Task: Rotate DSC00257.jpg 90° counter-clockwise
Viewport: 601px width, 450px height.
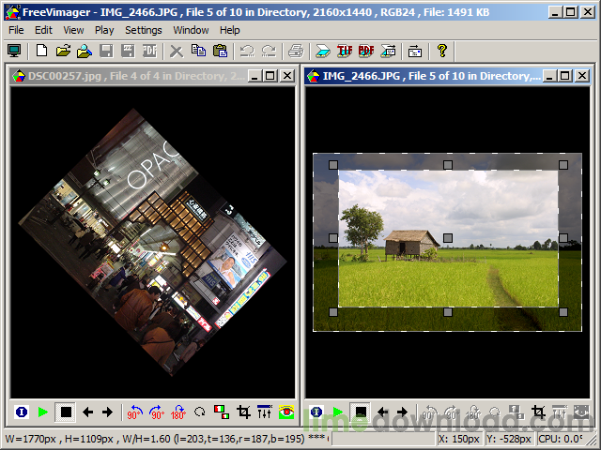Action: 134,412
